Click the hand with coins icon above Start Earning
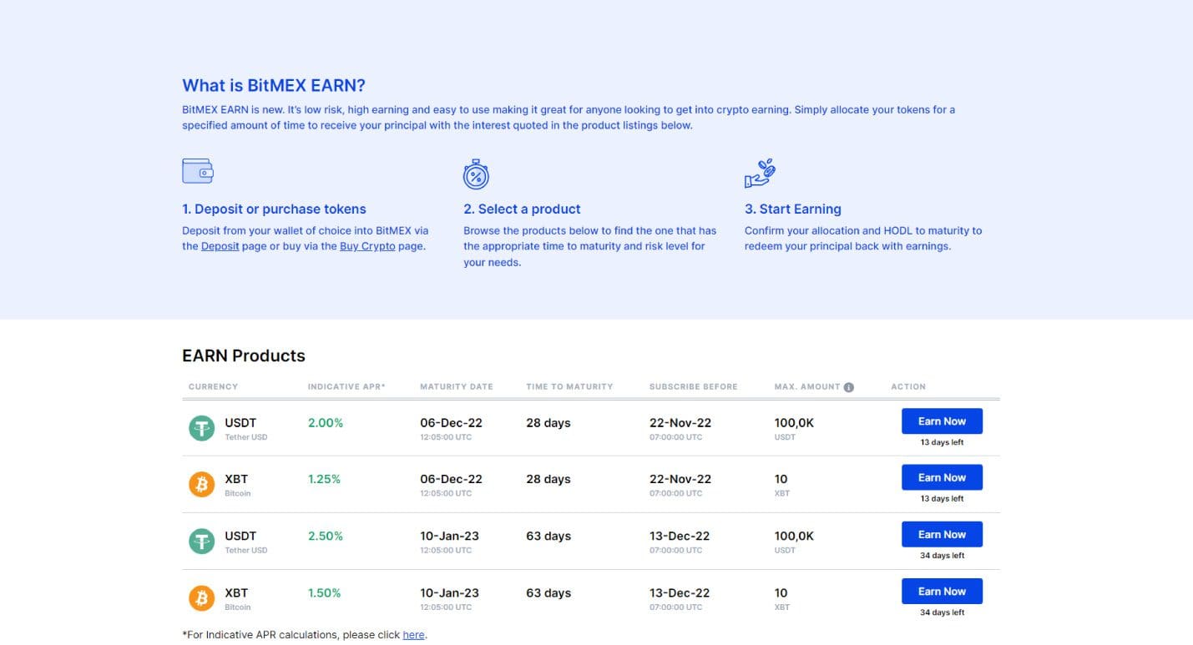This screenshot has height=645, width=1193. [760, 174]
